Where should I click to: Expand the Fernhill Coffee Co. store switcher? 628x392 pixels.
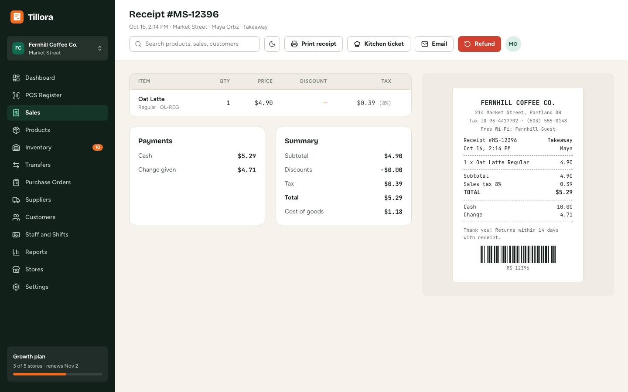pos(58,48)
